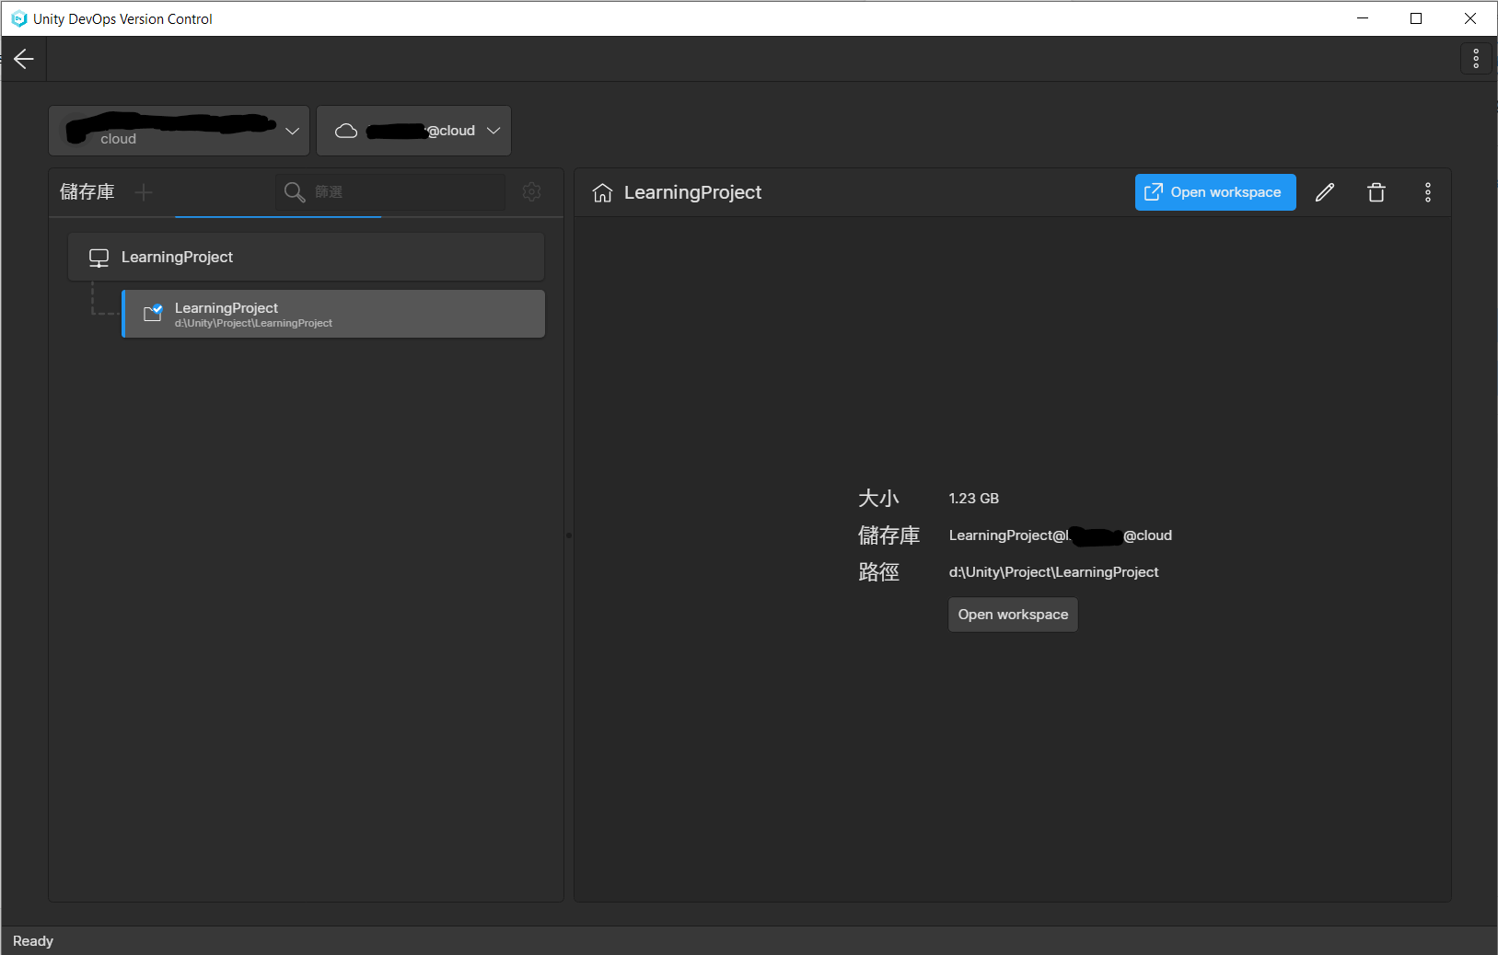
Task: Create a new repository with the plus icon
Action: [144, 192]
